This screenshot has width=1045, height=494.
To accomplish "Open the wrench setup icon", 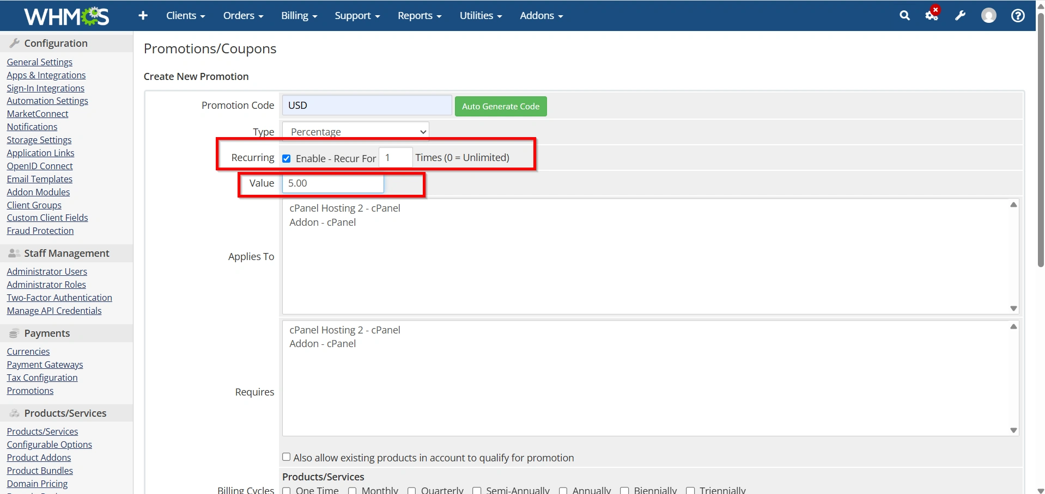I will pos(960,16).
